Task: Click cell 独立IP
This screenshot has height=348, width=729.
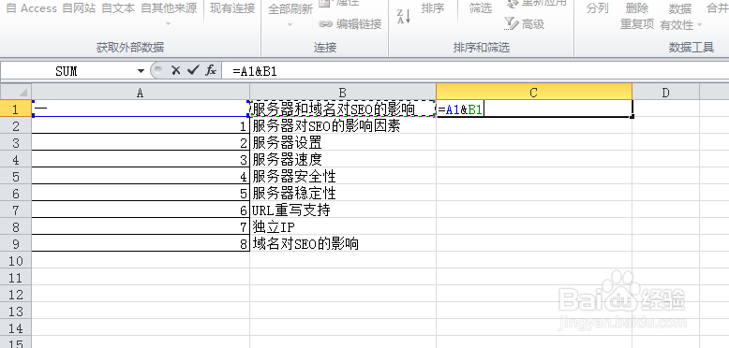Action: click(343, 227)
